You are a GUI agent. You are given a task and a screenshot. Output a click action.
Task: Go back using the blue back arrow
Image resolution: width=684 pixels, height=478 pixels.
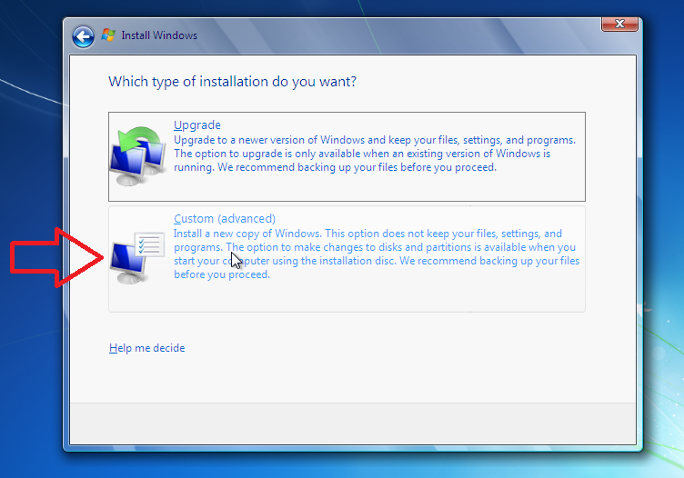(x=83, y=36)
